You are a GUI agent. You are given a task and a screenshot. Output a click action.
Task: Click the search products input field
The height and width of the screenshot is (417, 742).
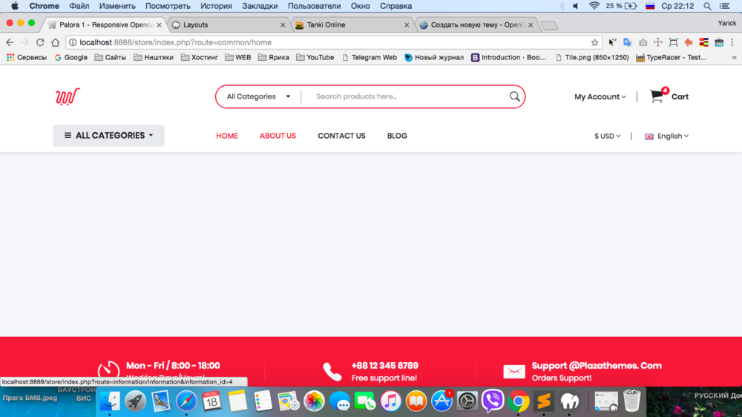pos(404,96)
